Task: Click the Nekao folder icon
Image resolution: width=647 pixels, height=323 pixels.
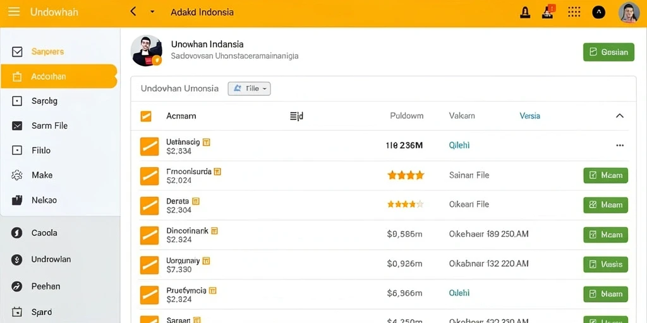Action: coord(17,200)
